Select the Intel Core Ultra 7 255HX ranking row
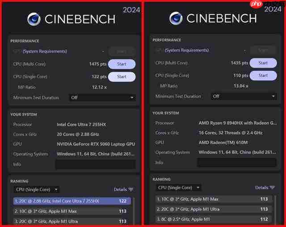 tap(72, 201)
